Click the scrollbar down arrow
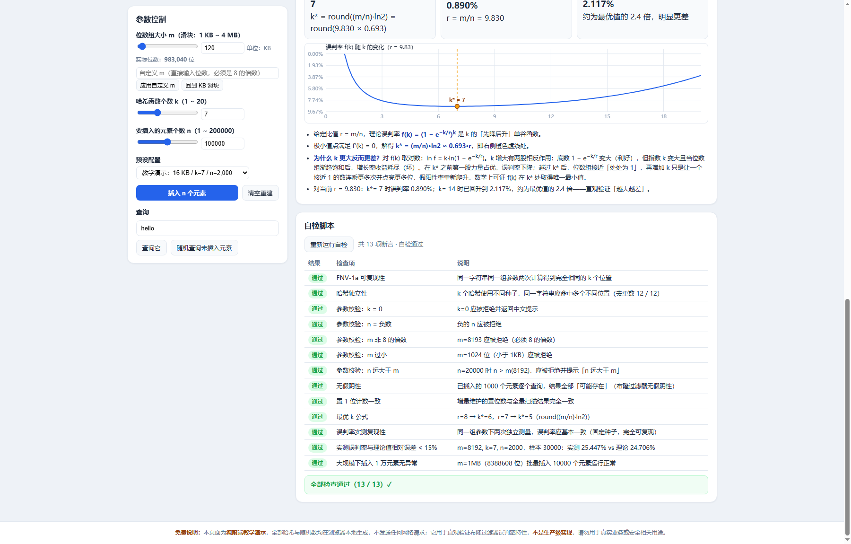This screenshot has width=851, height=544. [847, 540]
